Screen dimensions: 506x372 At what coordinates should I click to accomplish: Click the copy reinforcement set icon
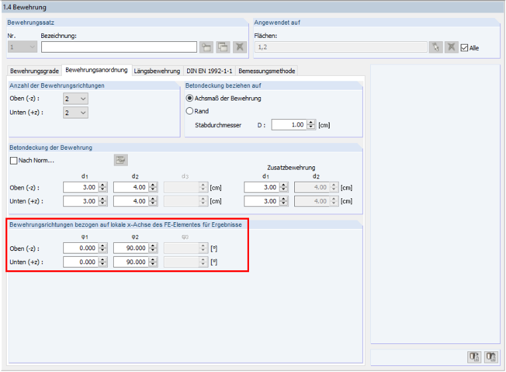[223, 47]
